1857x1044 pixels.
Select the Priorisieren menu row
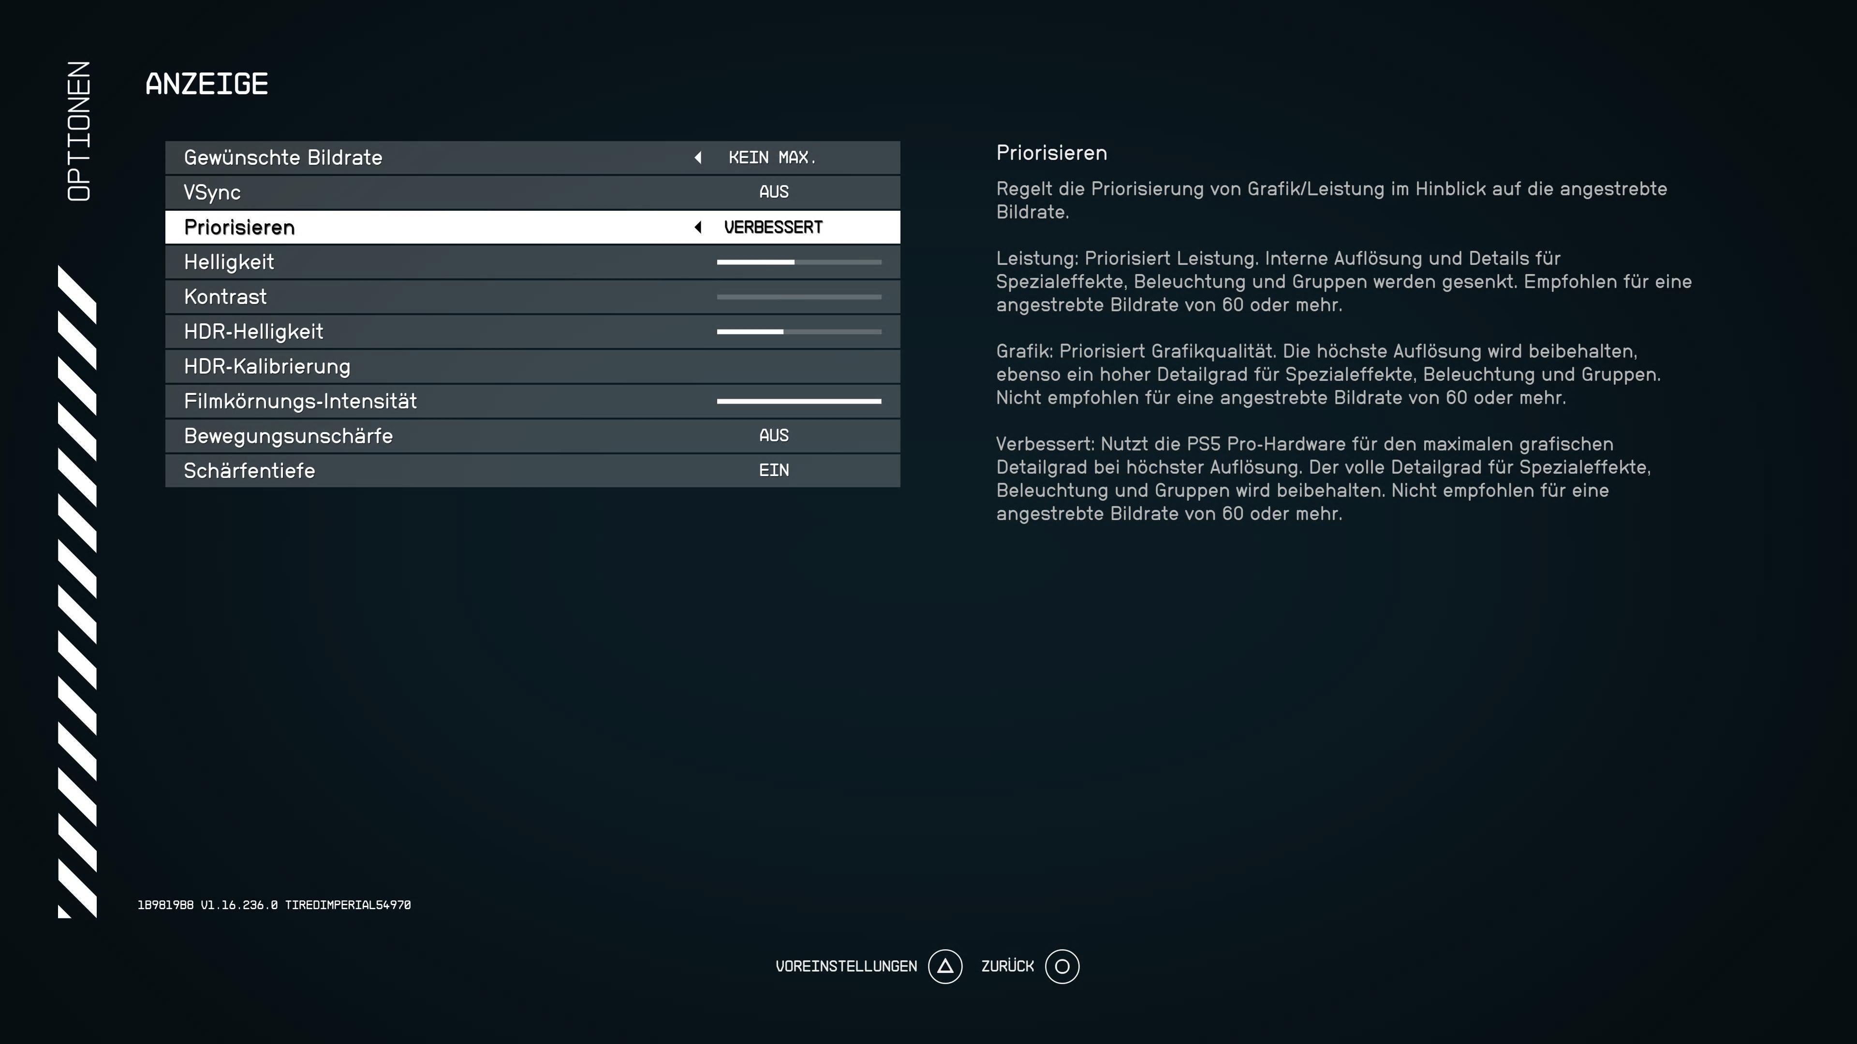(x=239, y=227)
